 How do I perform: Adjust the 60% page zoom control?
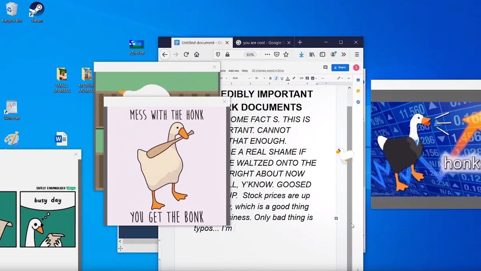pyautogui.click(x=249, y=54)
